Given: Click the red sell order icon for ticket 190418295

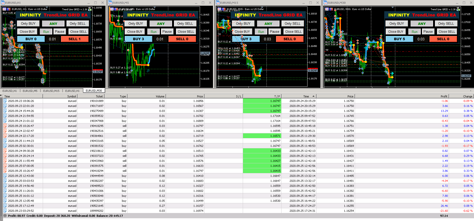Looking at the screenshot, I should [5, 126].
